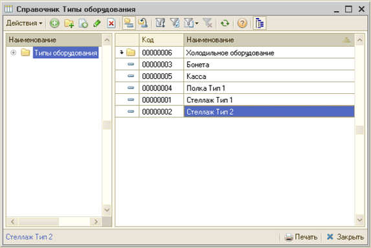This screenshot has height=248, width=371.
Task: Select the Стеллаж Тип 1 row
Action: [235, 100]
